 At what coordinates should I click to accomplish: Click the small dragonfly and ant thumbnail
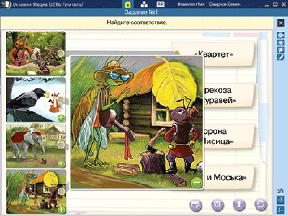(x=36, y=192)
